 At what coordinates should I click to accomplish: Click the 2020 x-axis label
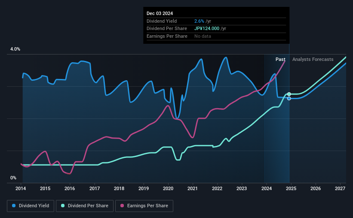tap(168, 188)
